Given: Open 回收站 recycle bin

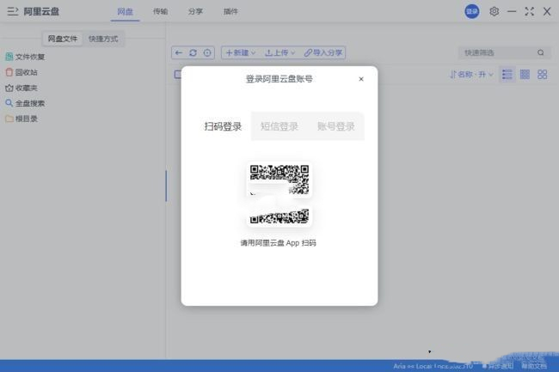Looking at the screenshot, I should tap(21, 72).
